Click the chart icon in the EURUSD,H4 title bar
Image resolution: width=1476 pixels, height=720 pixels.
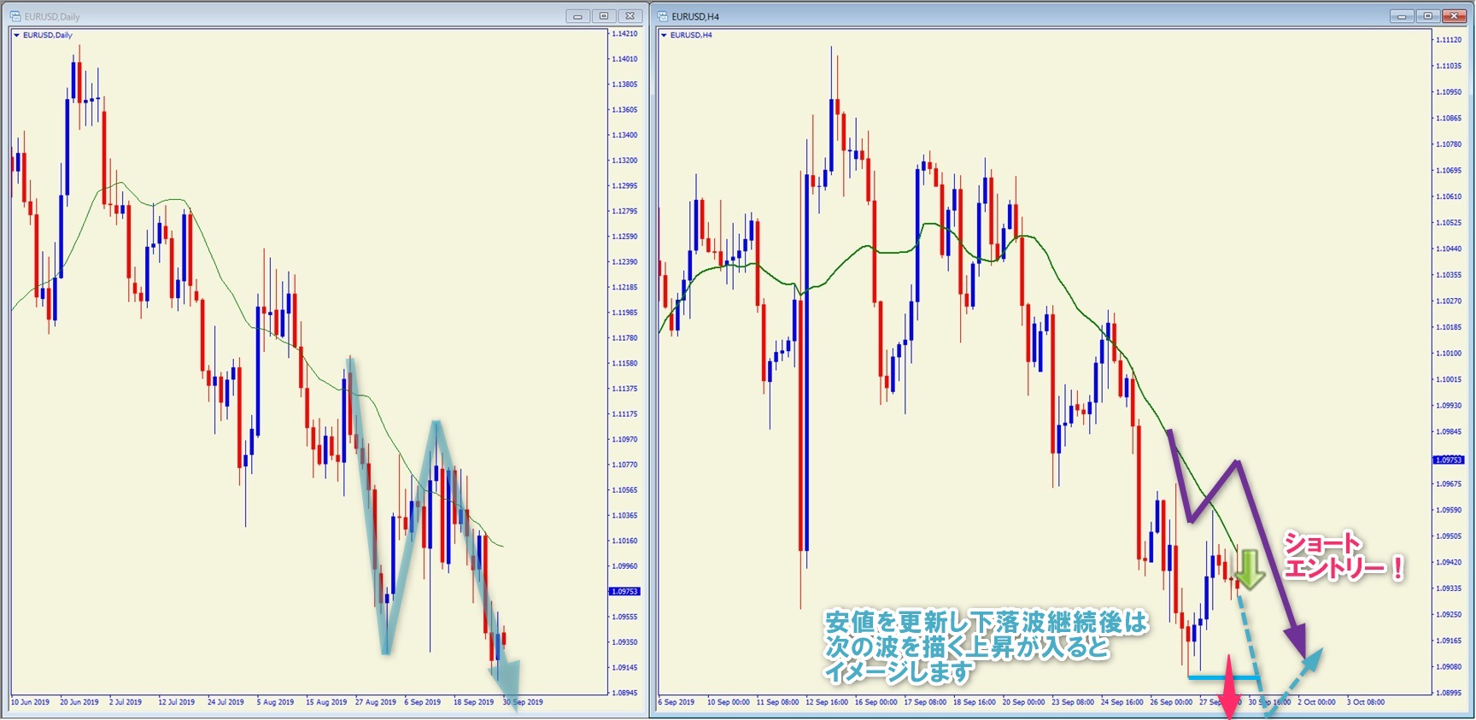663,16
